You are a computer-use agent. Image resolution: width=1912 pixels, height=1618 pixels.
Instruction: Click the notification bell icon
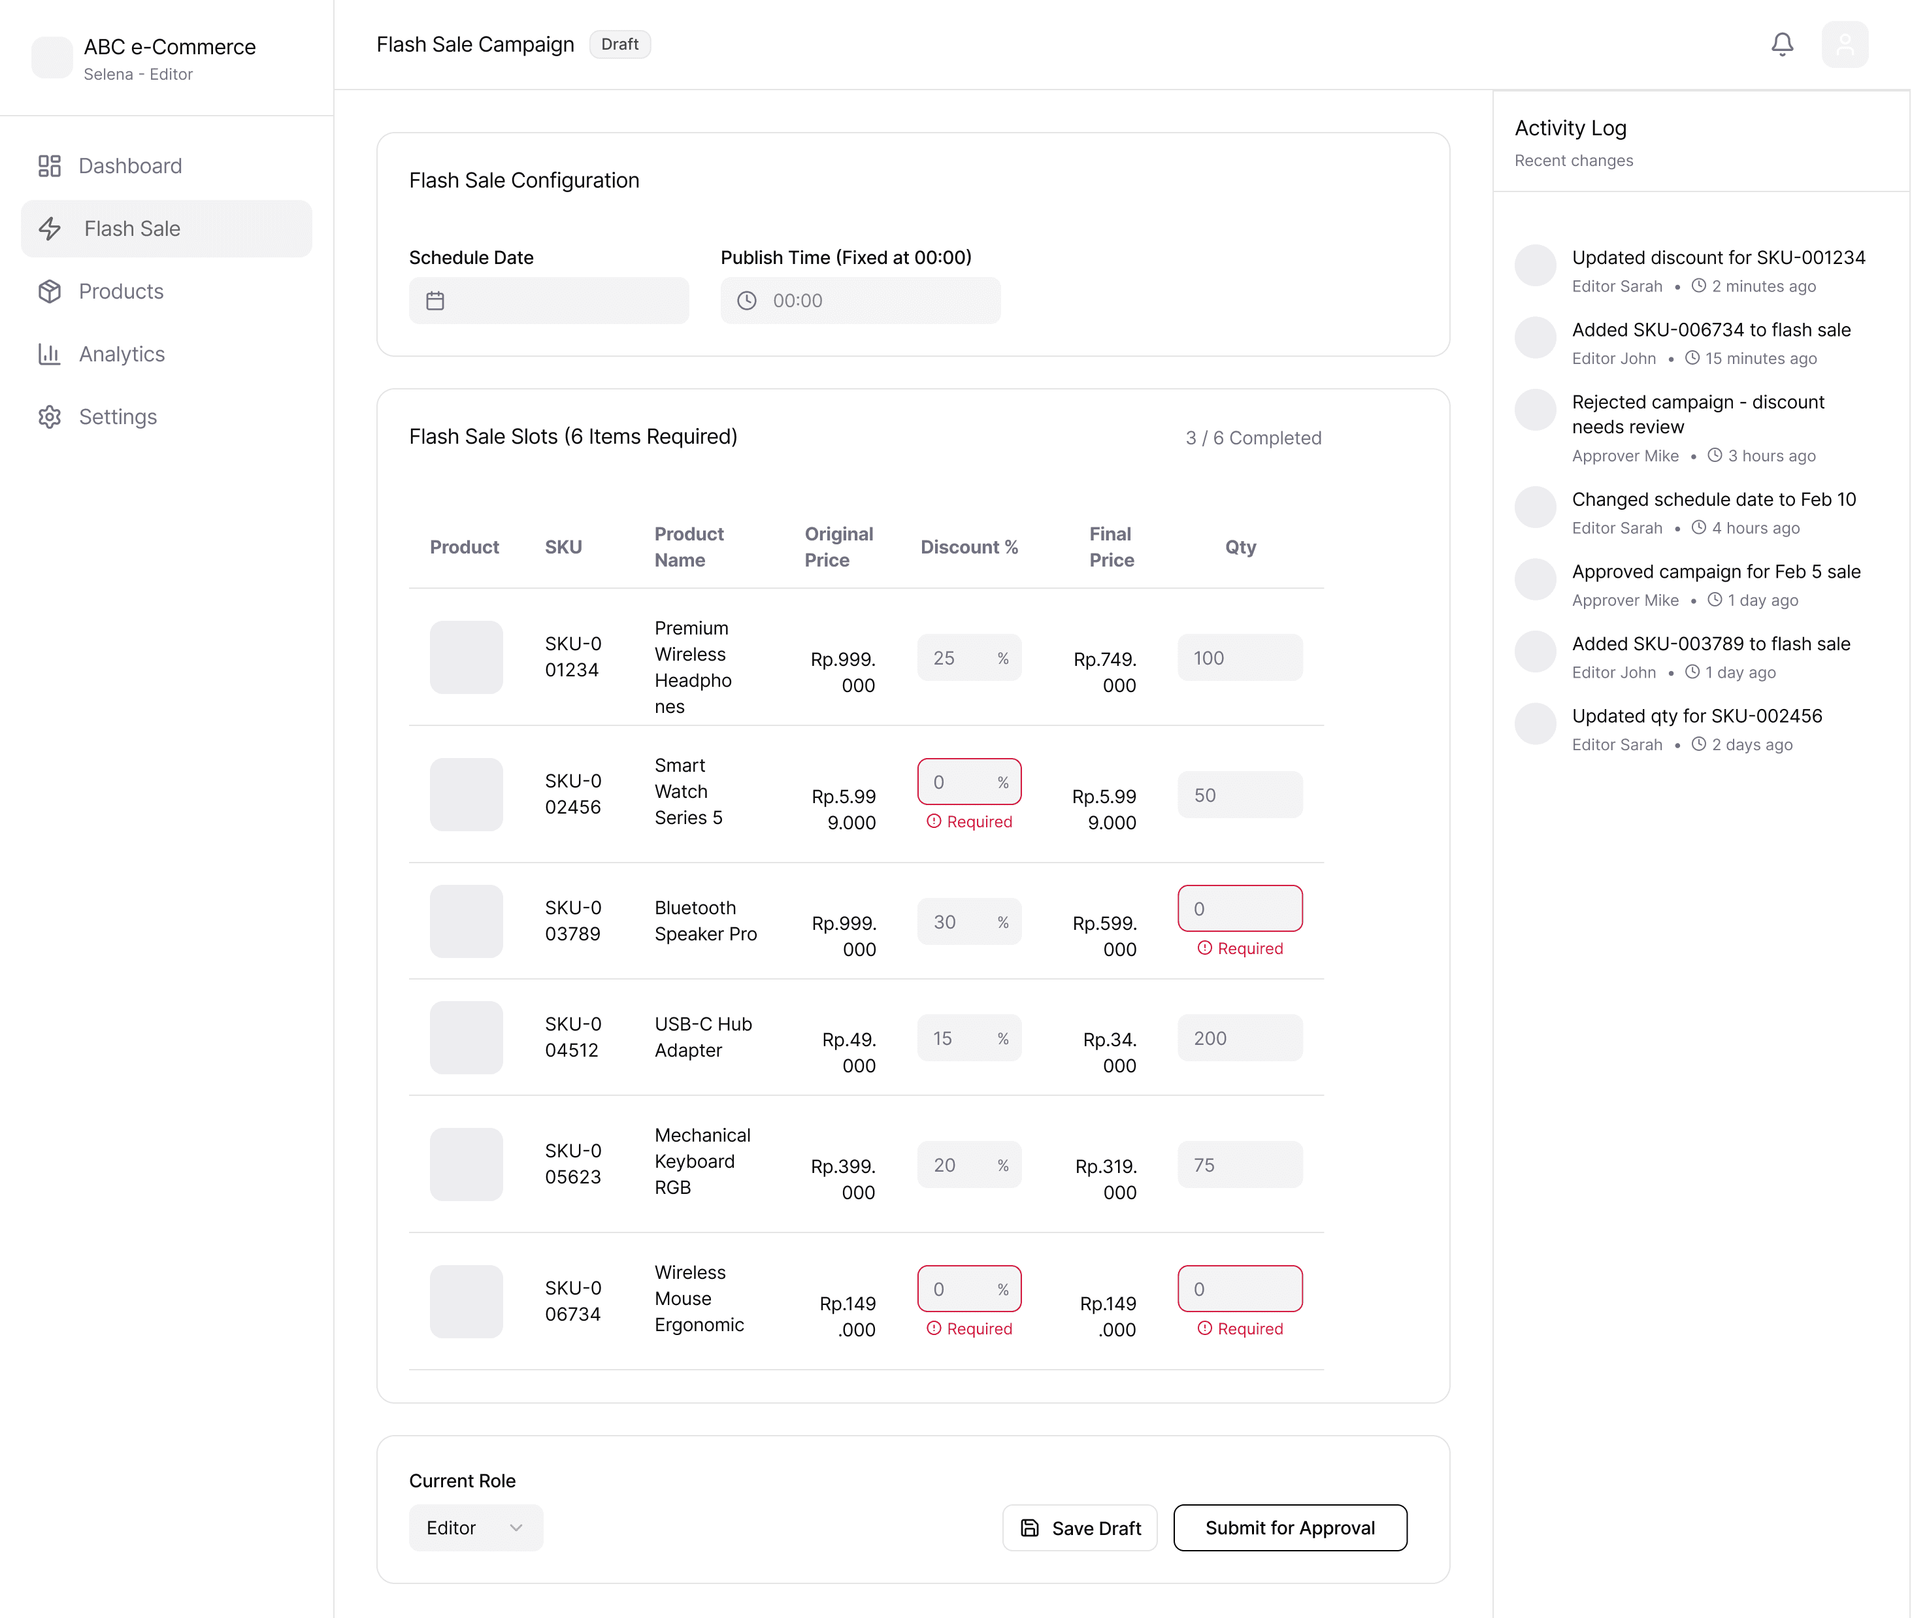(x=1781, y=44)
